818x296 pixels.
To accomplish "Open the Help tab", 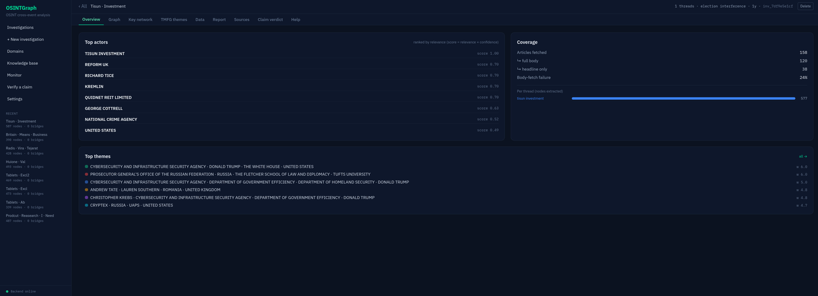I will click(296, 19).
